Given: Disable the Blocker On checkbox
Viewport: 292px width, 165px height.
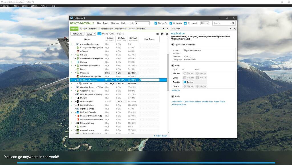Looking at the screenshot, I should pyautogui.click(x=155, y=23).
